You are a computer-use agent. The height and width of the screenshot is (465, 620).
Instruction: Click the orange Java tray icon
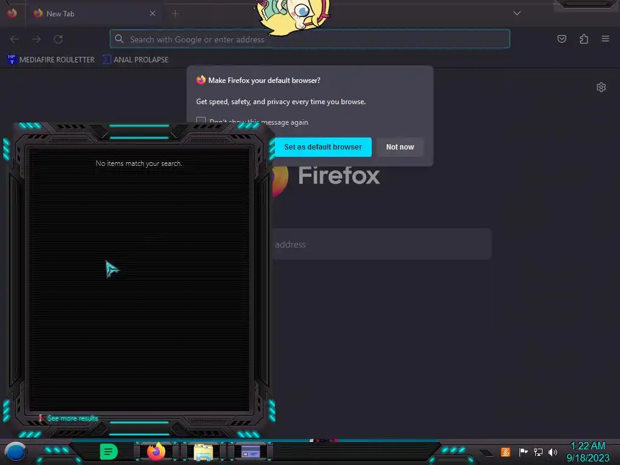point(506,452)
